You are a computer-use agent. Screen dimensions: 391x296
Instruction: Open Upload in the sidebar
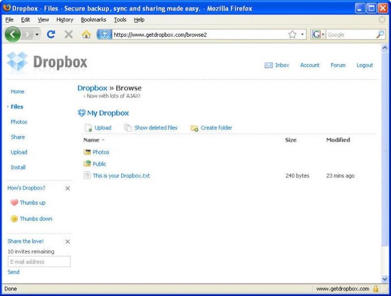(x=19, y=152)
